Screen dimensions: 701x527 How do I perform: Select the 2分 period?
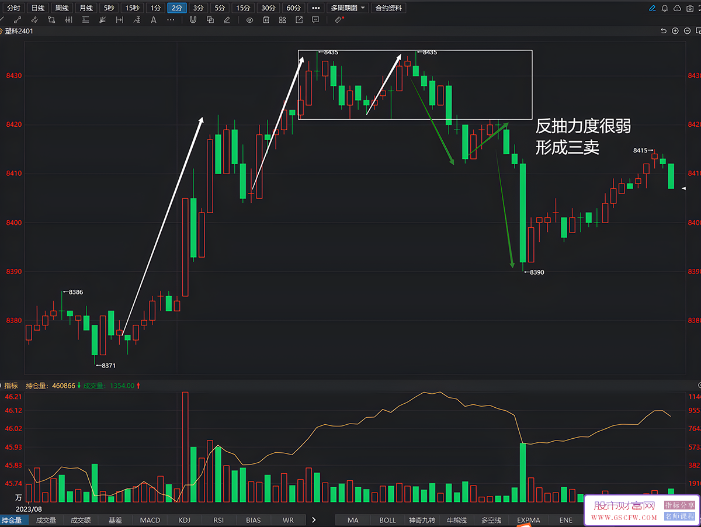click(x=177, y=8)
